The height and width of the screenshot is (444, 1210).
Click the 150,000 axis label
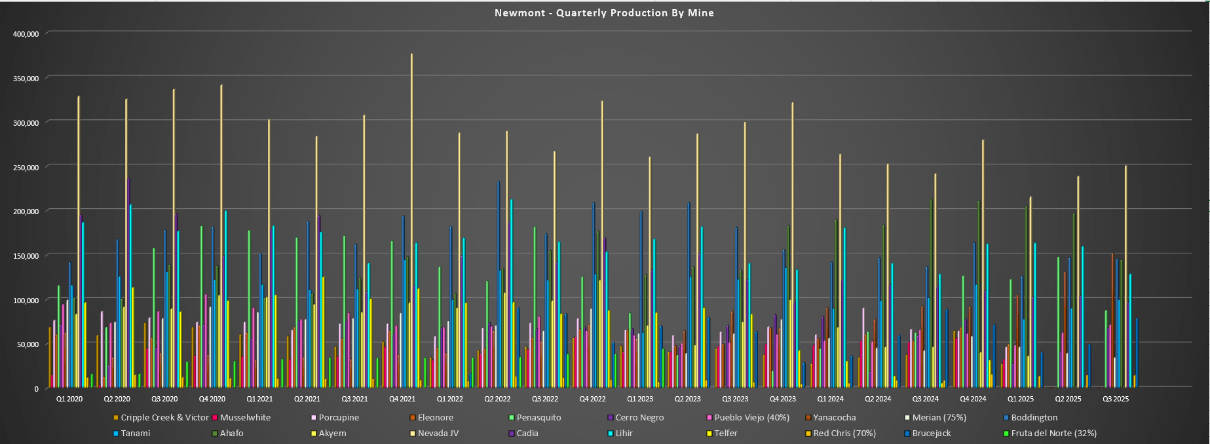pyautogui.click(x=27, y=256)
